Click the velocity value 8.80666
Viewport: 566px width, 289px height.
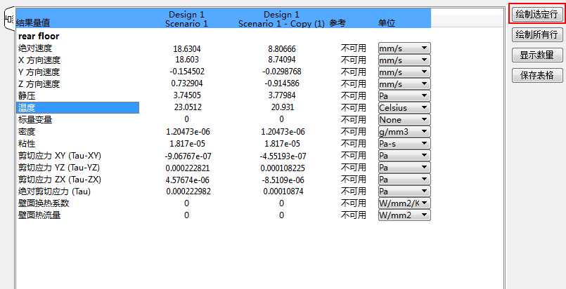click(281, 48)
